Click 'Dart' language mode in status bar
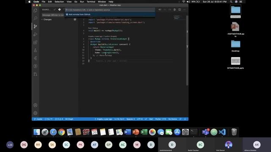The height and width of the screenshot is (152, 271). pyautogui.click(x=151, y=119)
